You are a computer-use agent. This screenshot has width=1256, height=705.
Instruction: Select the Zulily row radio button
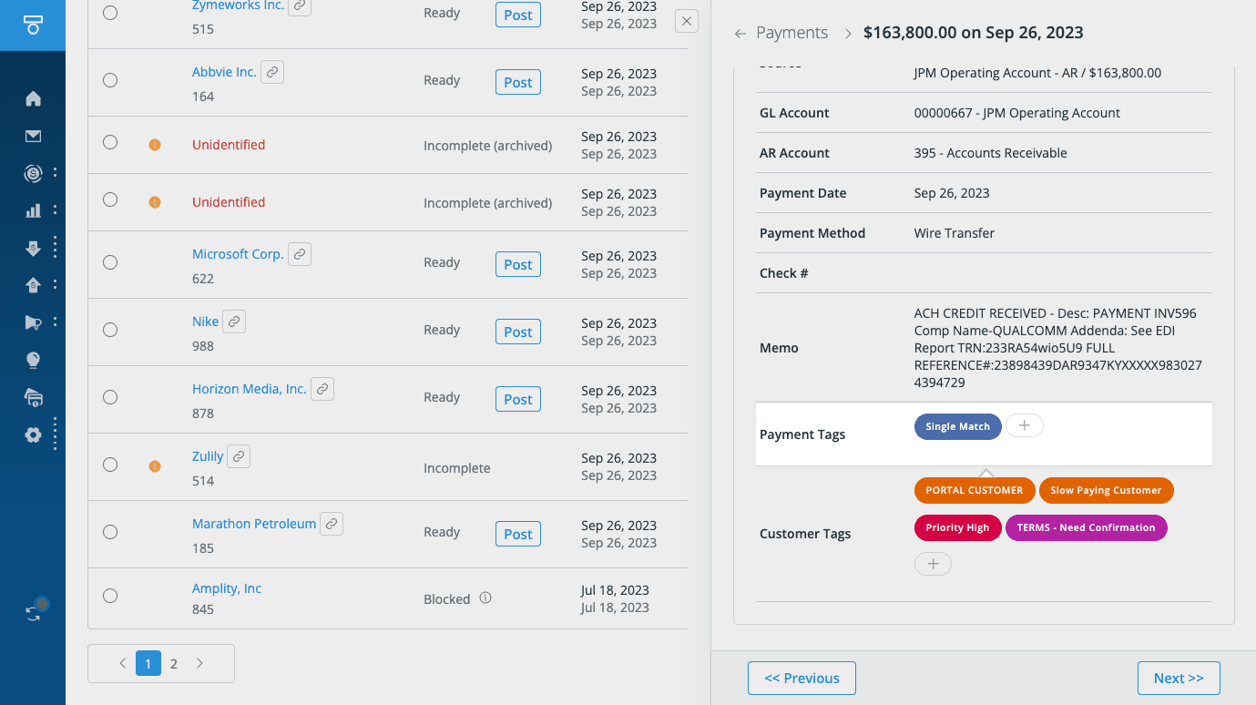[x=110, y=465]
